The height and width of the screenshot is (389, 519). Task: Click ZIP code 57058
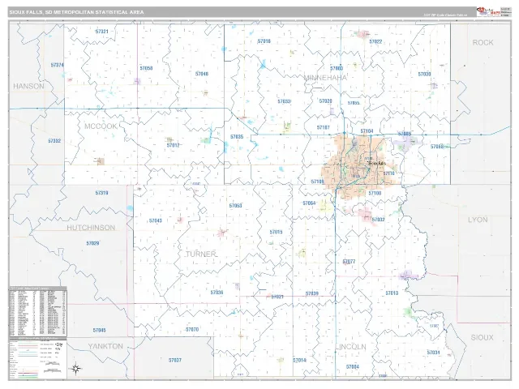click(146, 68)
